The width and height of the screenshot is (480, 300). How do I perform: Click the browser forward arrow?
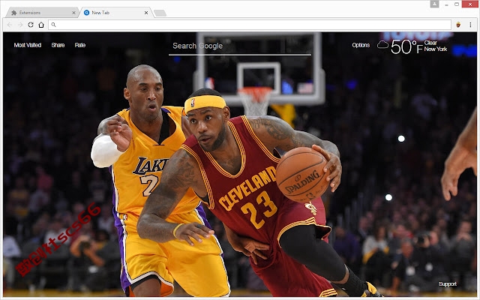[x=20, y=25]
